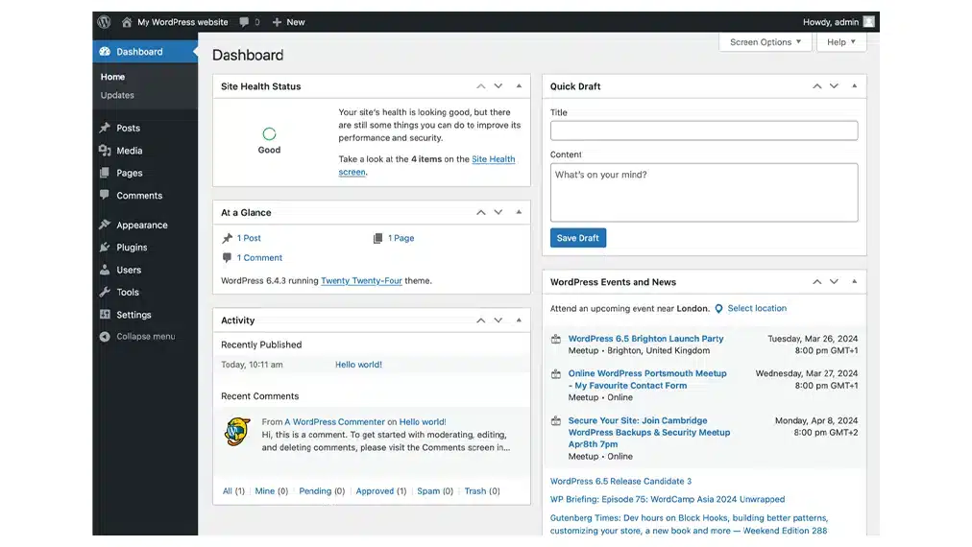Image resolution: width=972 pixels, height=547 pixels.
Task: Click the Pages icon in sidebar
Action: pos(105,173)
